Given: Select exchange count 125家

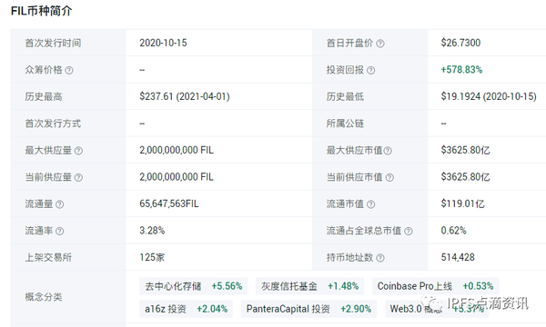Looking at the screenshot, I should pyautogui.click(x=152, y=257).
